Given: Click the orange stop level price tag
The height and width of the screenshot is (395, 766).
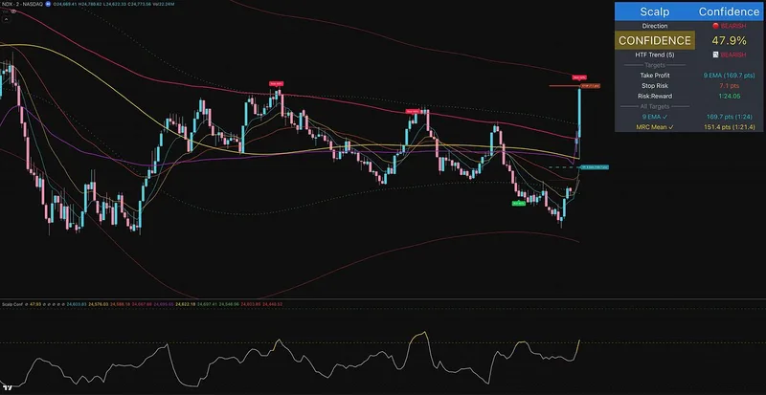Looking at the screenshot, I should click(x=590, y=86).
